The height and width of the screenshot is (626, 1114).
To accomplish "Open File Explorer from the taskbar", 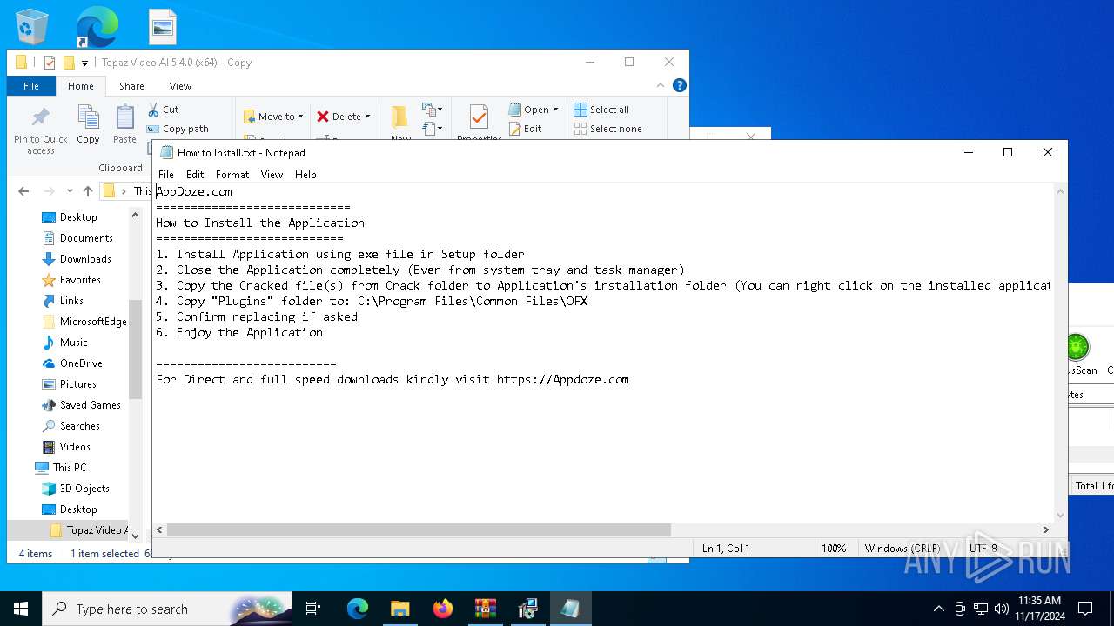I will click(x=399, y=609).
